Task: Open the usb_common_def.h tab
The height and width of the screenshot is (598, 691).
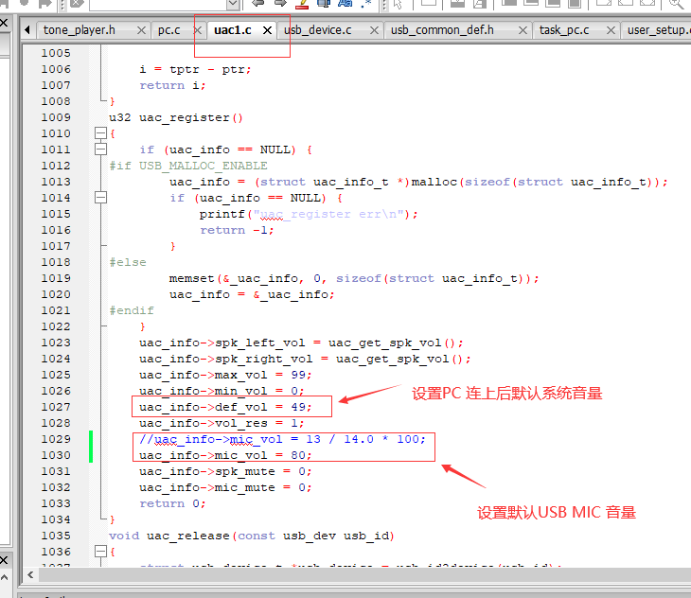Action: [x=442, y=30]
